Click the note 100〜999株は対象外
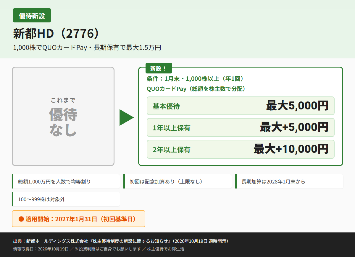 (x=66, y=199)
